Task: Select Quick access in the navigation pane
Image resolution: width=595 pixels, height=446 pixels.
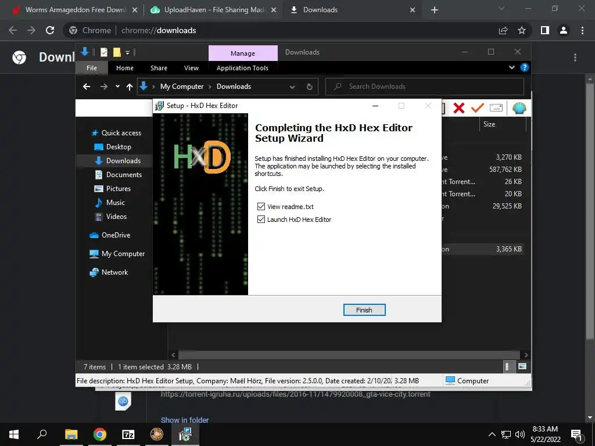Action: (121, 133)
